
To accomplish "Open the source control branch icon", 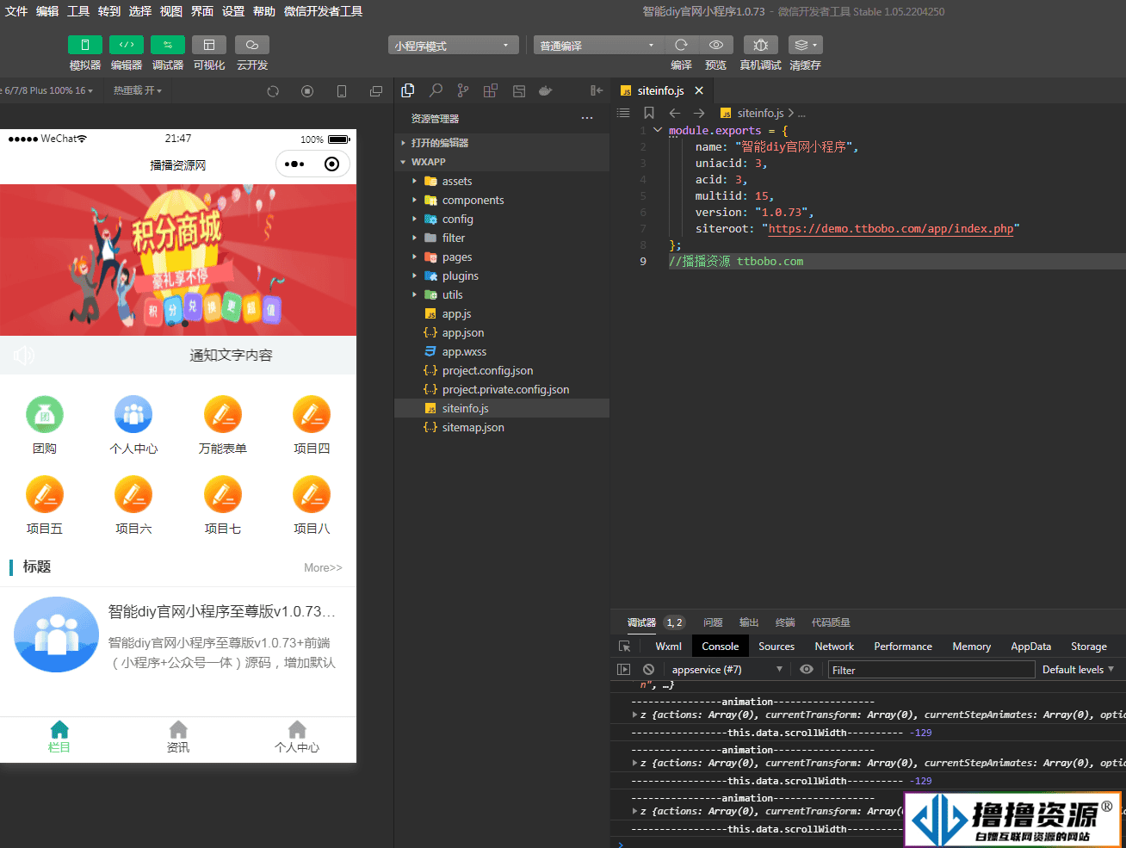I will [x=463, y=90].
